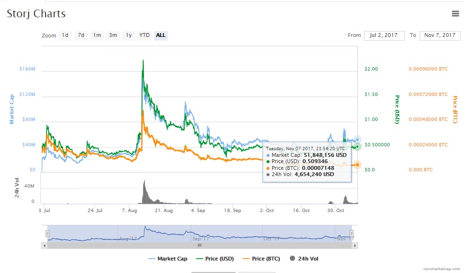Screen dimensions: 466x273
Task: Set zoom range to 3m
Action: tap(113, 36)
